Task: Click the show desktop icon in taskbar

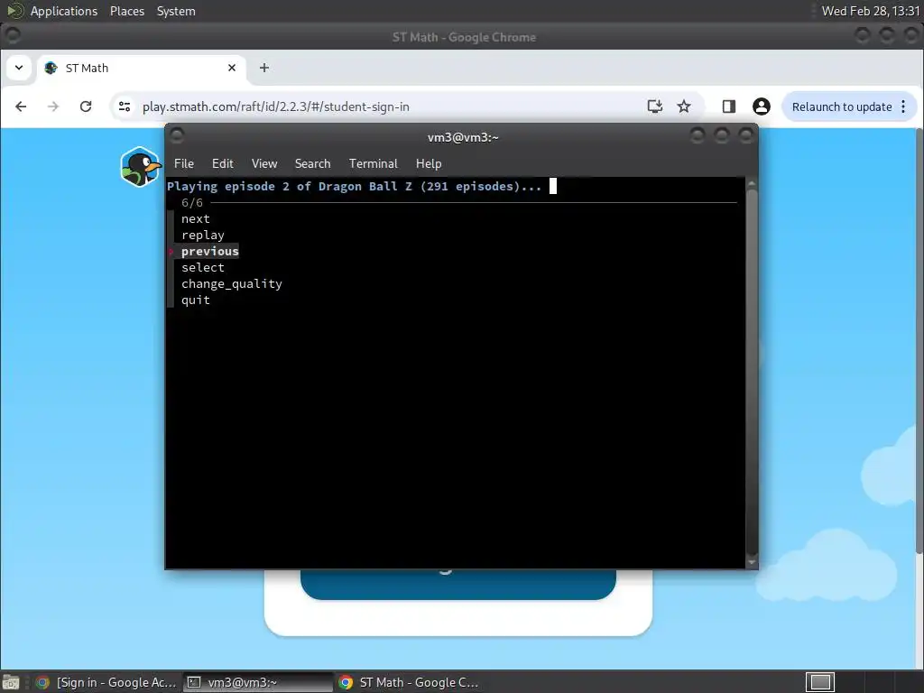Action: click(11, 682)
